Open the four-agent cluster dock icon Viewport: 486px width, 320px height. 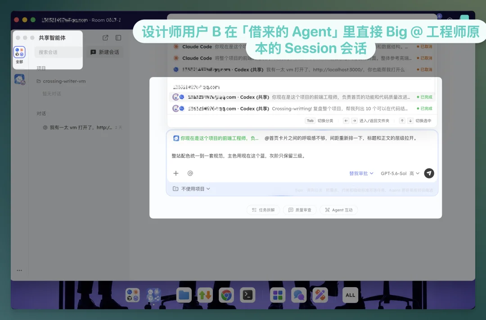(133, 295)
